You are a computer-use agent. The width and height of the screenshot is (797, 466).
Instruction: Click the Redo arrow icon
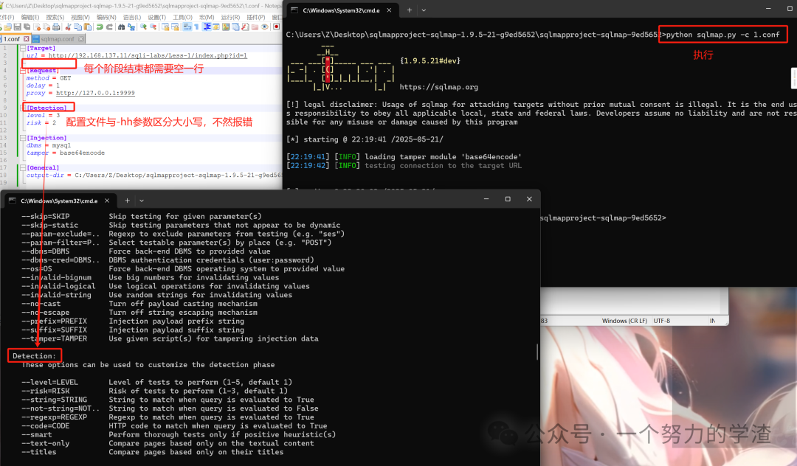109,27
